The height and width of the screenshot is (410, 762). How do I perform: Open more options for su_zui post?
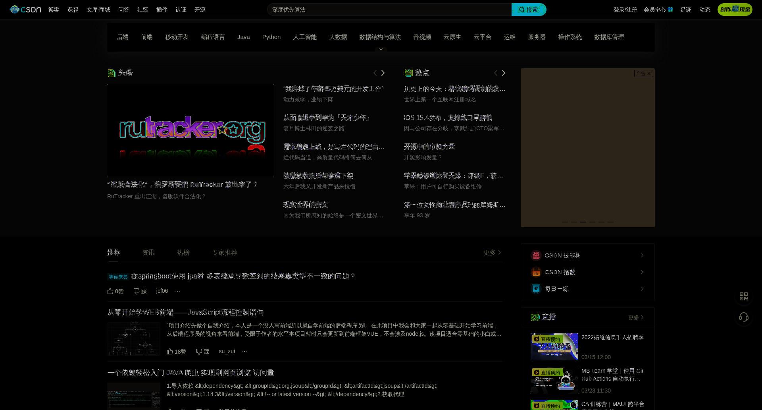tap(244, 351)
